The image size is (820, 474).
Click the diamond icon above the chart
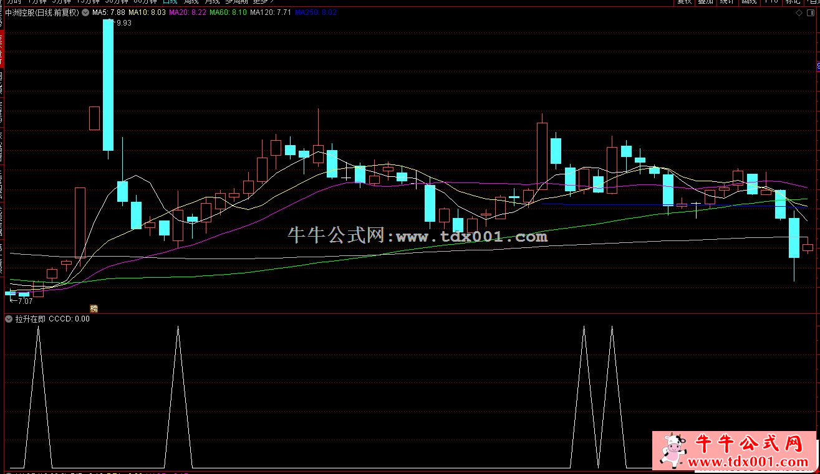800,12
